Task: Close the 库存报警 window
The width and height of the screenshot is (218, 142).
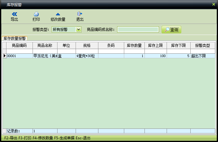Action: tap(214, 4)
